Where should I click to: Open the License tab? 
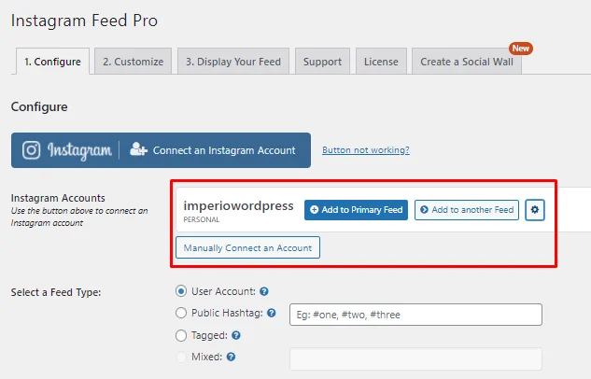pyautogui.click(x=381, y=62)
